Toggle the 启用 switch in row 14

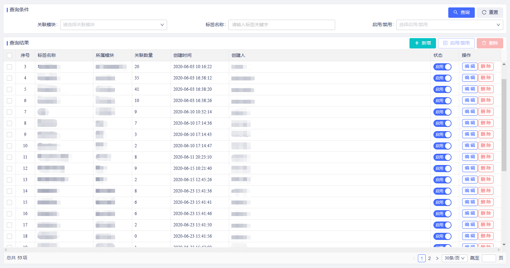point(442,191)
